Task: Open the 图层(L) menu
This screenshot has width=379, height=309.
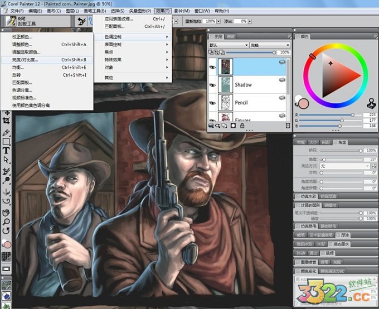Action: [x=72, y=11]
